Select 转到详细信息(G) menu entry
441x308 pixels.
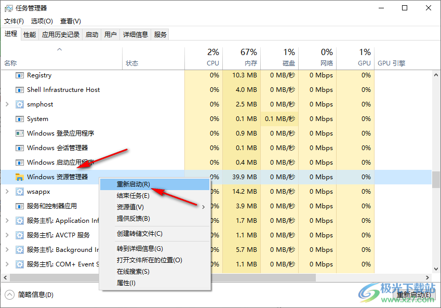point(155,249)
